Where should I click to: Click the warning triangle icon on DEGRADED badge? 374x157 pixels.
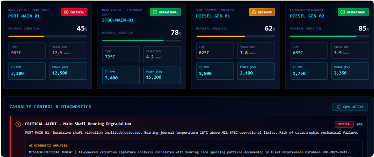pyautogui.click(x=254, y=12)
